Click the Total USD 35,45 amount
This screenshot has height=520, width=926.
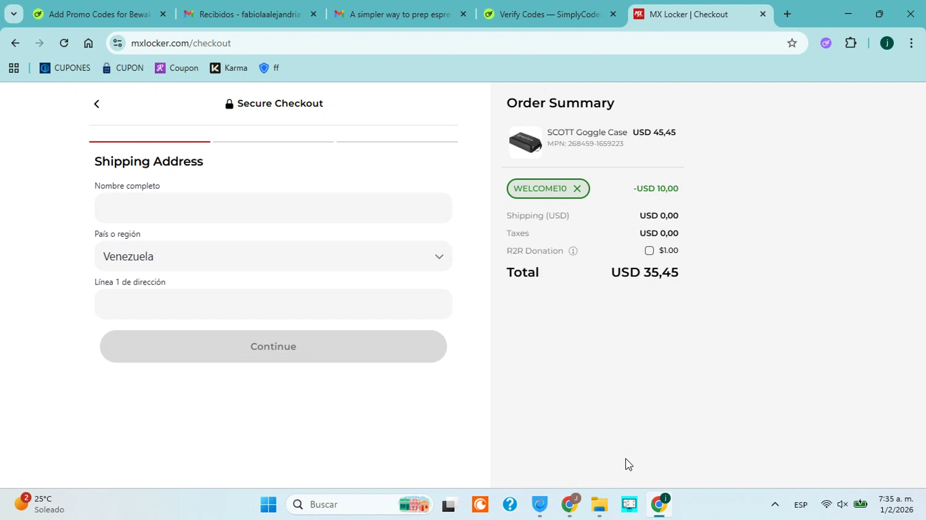click(x=644, y=273)
